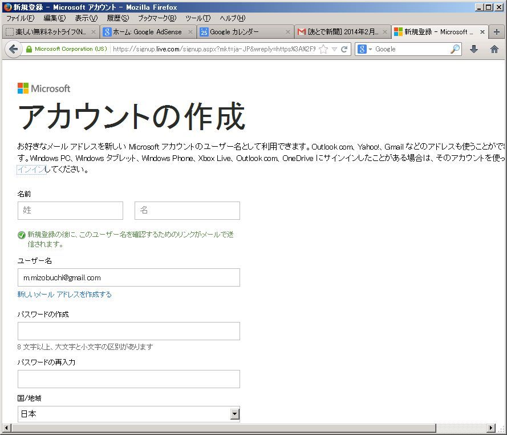This screenshot has height=435, width=507.
Task: Click the signup.live.com URL address field
Action: [214, 49]
